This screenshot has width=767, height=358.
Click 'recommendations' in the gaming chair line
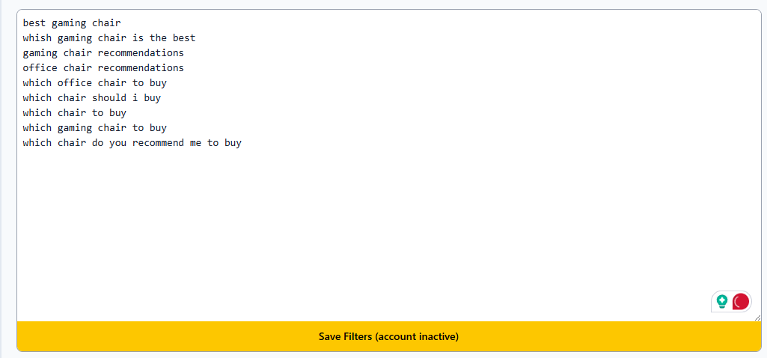[141, 52]
